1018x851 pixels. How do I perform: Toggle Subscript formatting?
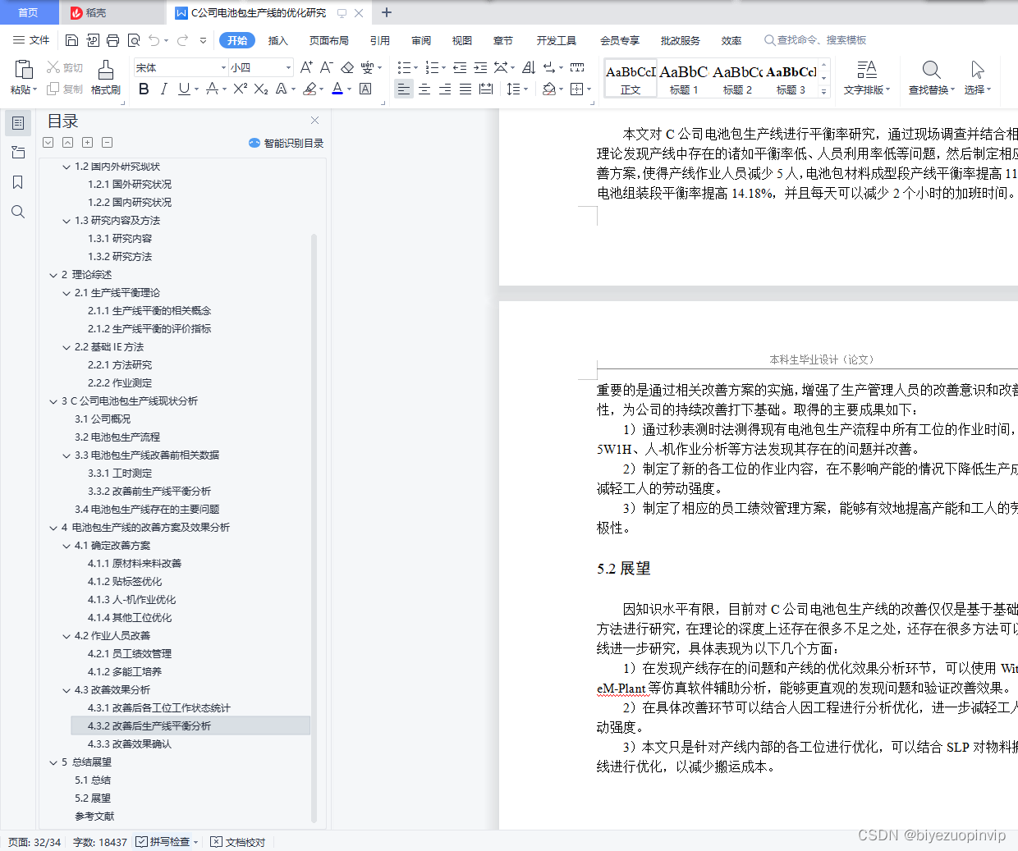click(x=261, y=89)
